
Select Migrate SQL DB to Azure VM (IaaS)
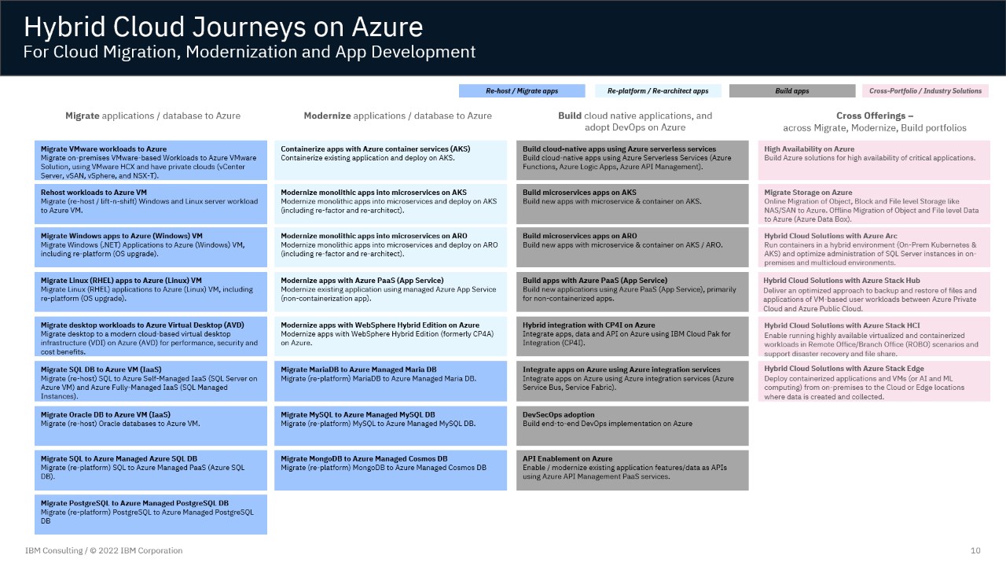coord(151,381)
